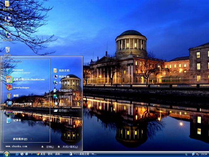The height and width of the screenshot is (157, 209).
Task: Expand the 连接到 (Connect To) submenu
Action: [62, 96]
